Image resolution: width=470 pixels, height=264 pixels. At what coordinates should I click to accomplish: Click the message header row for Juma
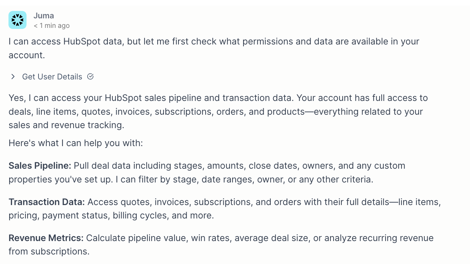click(x=44, y=20)
